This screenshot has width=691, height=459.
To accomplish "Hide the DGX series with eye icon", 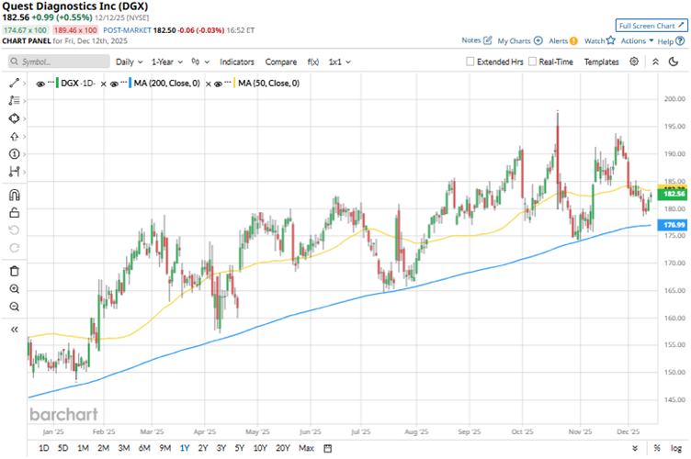I will click(x=40, y=84).
